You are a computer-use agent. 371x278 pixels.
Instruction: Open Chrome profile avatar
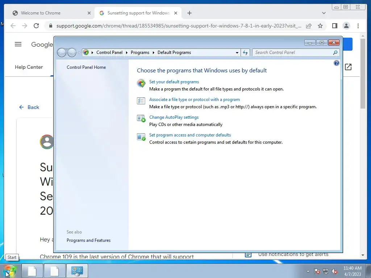346,26
